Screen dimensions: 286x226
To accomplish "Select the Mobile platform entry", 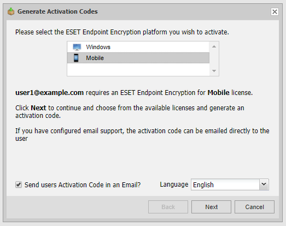I will 138,58.
